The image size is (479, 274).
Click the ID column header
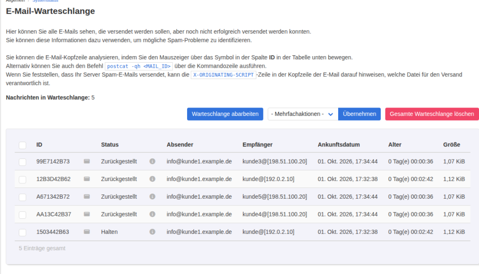click(x=39, y=144)
